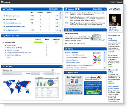Screen dimensions: 128x108
Task: Click the stats report screenshot thumbnail
Action: point(47,87)
